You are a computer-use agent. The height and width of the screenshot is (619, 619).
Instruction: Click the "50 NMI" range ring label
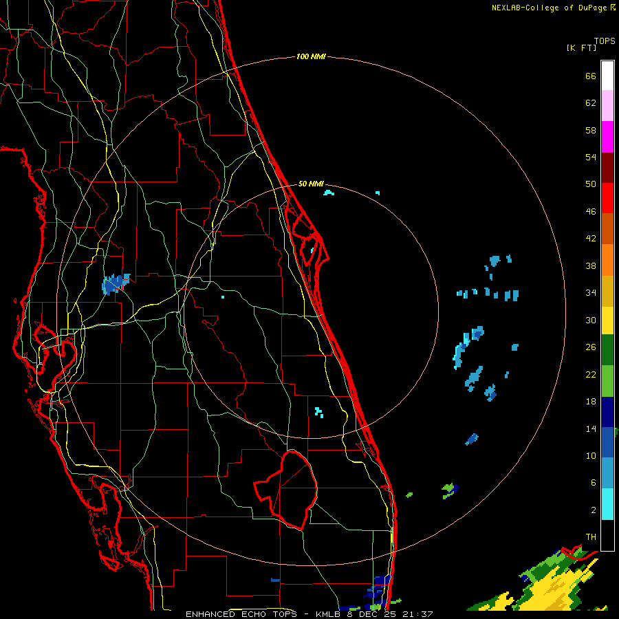click(311, 184)
